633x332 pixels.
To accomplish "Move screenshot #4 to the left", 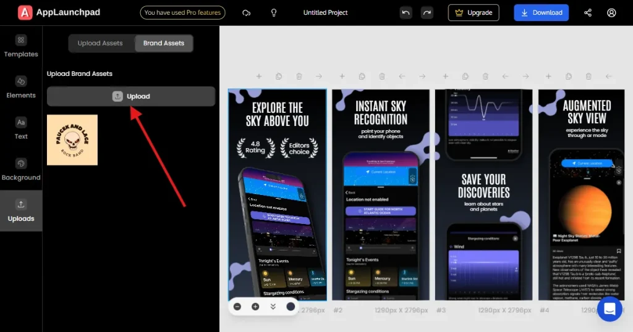I will [x=609, y=76].
